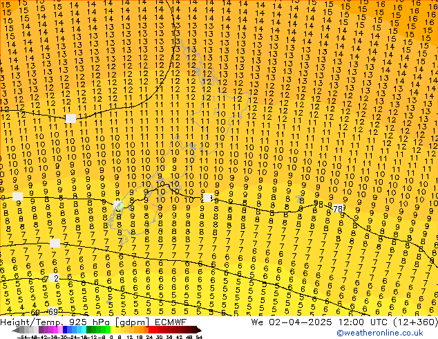The height and width of the screenshot is (339, 438).
Task: Click the '12' value under the color legend
Action: pos(130,337)
